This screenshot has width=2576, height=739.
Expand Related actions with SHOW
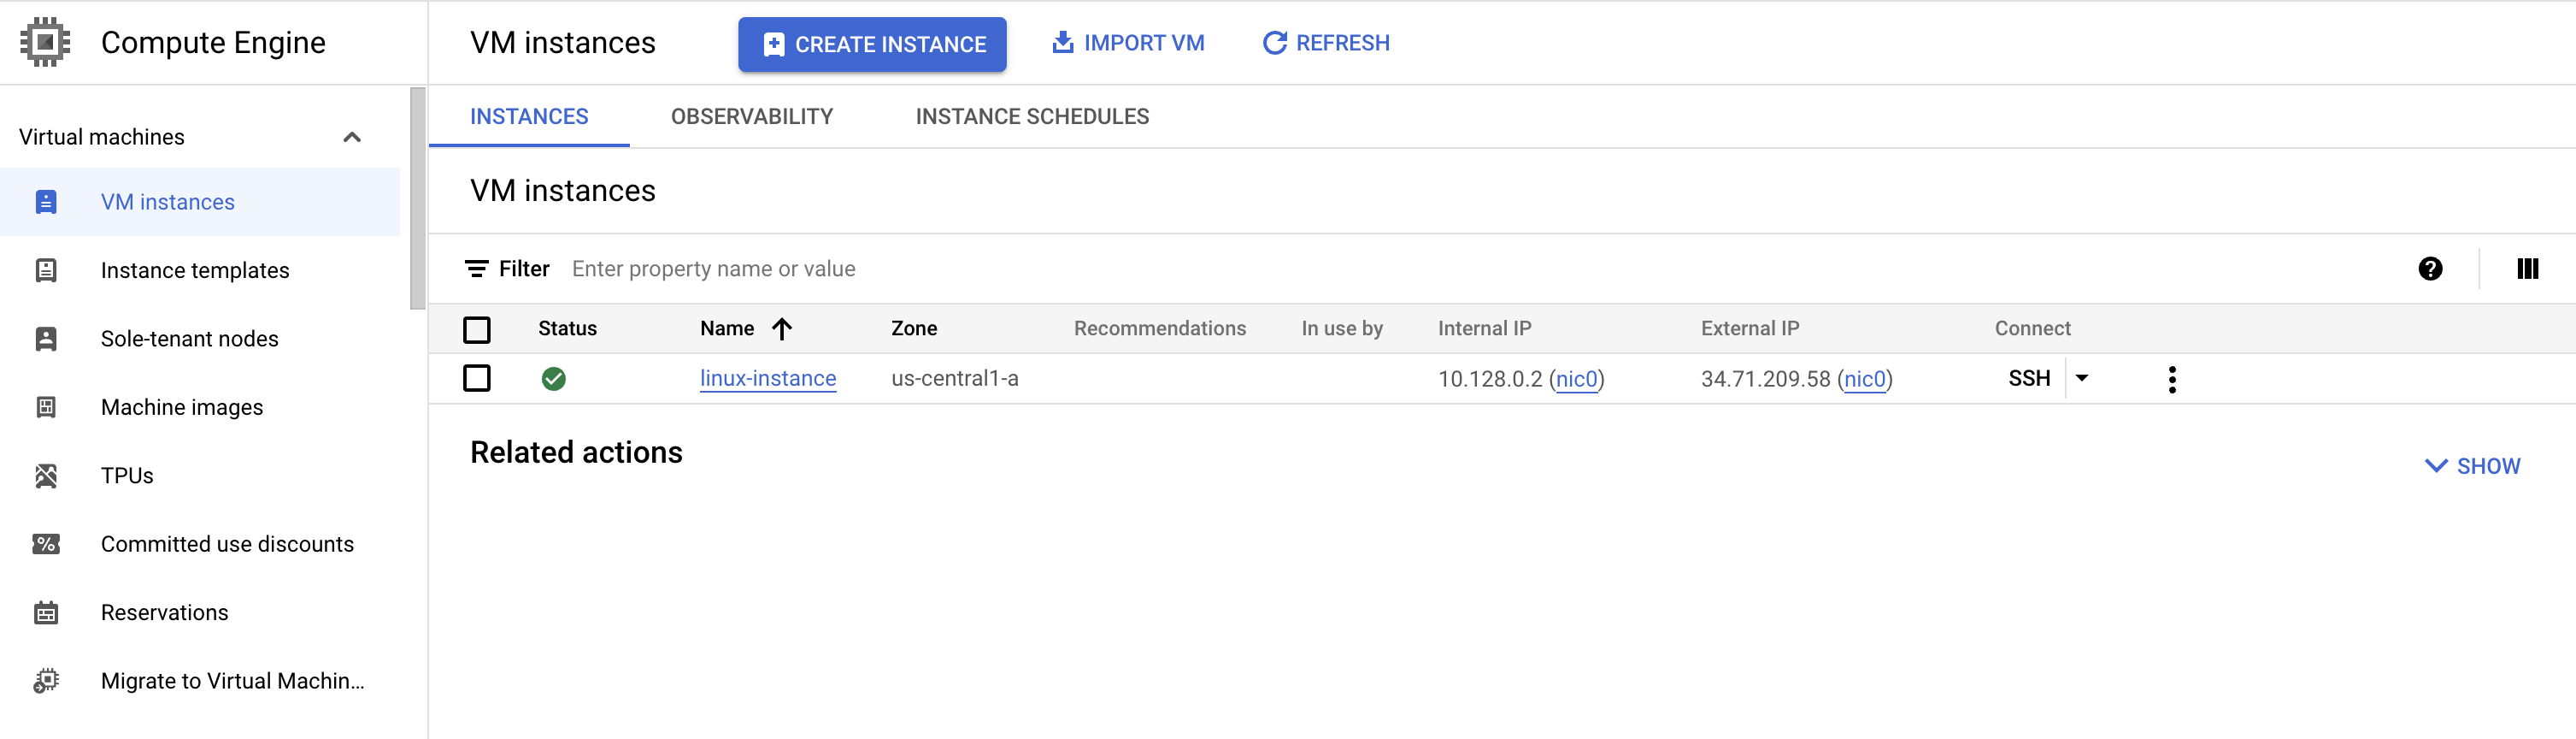click(2472, 465)
